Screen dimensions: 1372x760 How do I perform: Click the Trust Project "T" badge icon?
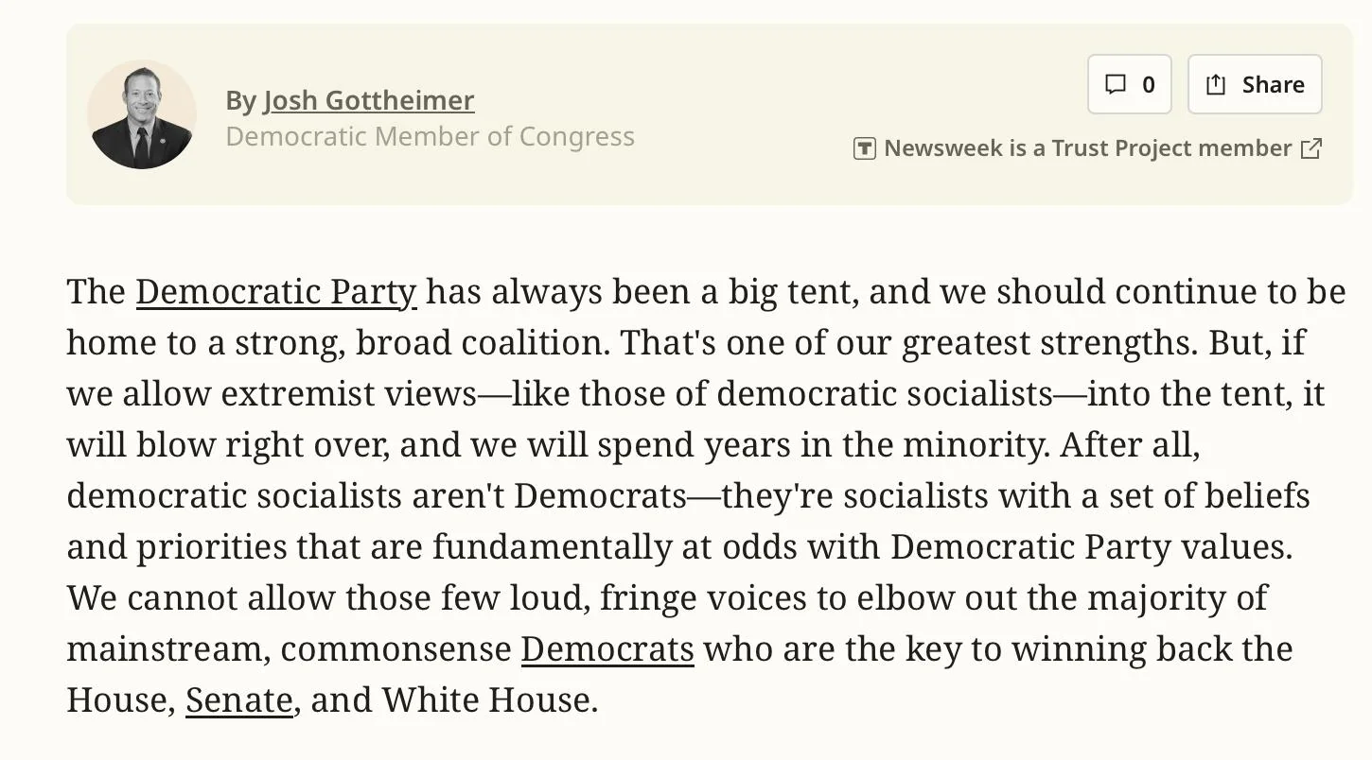coord(864,148)
